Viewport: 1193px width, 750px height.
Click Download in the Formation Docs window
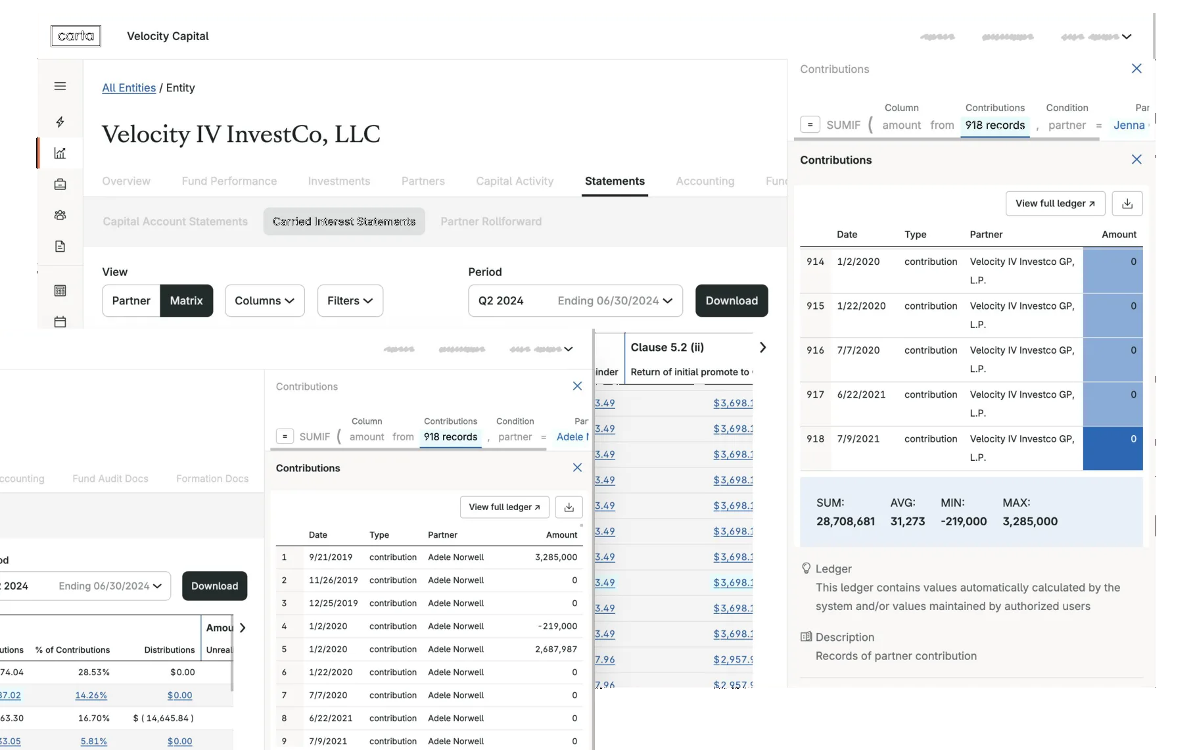click(x=215, y=586)
